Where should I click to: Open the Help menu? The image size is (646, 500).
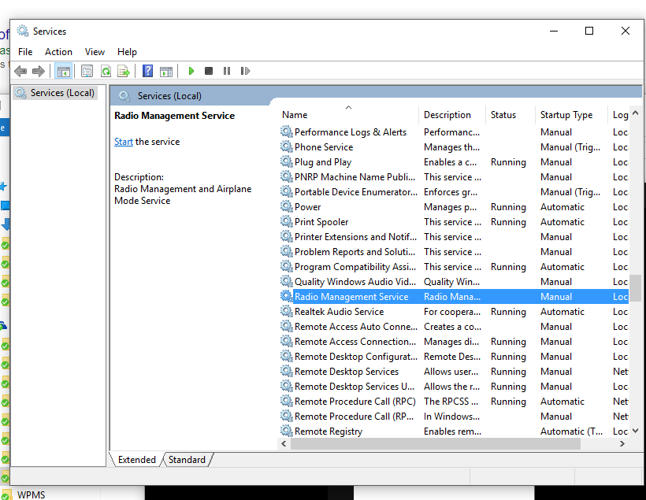point(127,52)
